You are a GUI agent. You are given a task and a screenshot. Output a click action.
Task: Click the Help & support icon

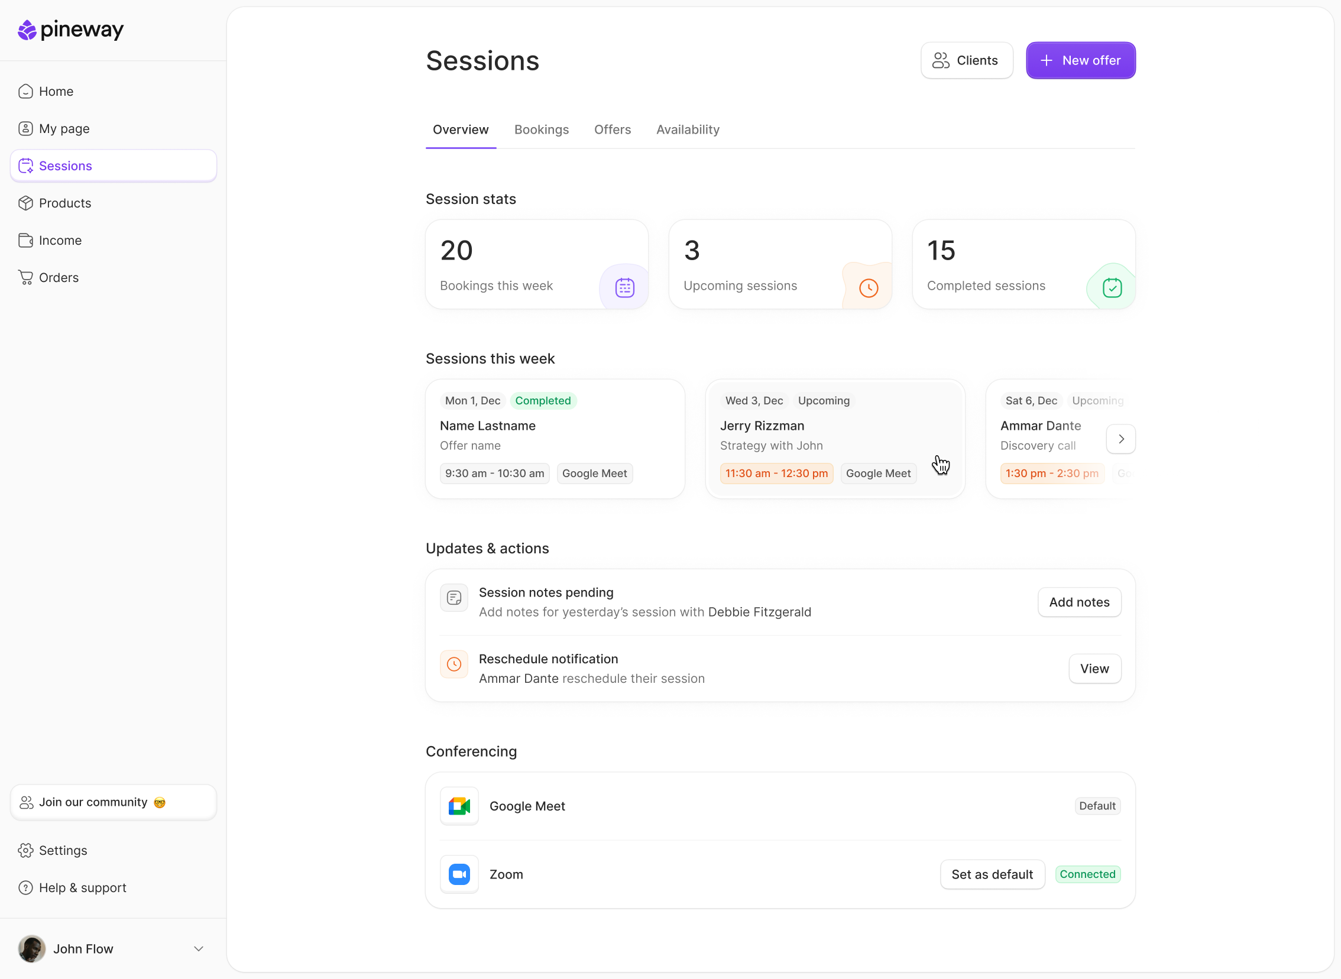tap(25, 888)
